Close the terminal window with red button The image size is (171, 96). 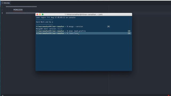point(37,14)
